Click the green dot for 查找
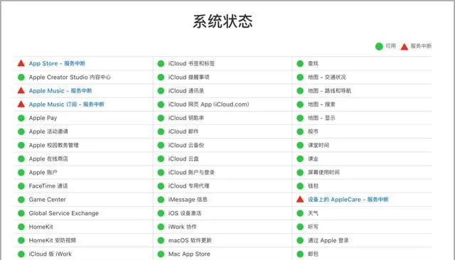The width and height of the screenshot is (455, 260). click(300, 63)
